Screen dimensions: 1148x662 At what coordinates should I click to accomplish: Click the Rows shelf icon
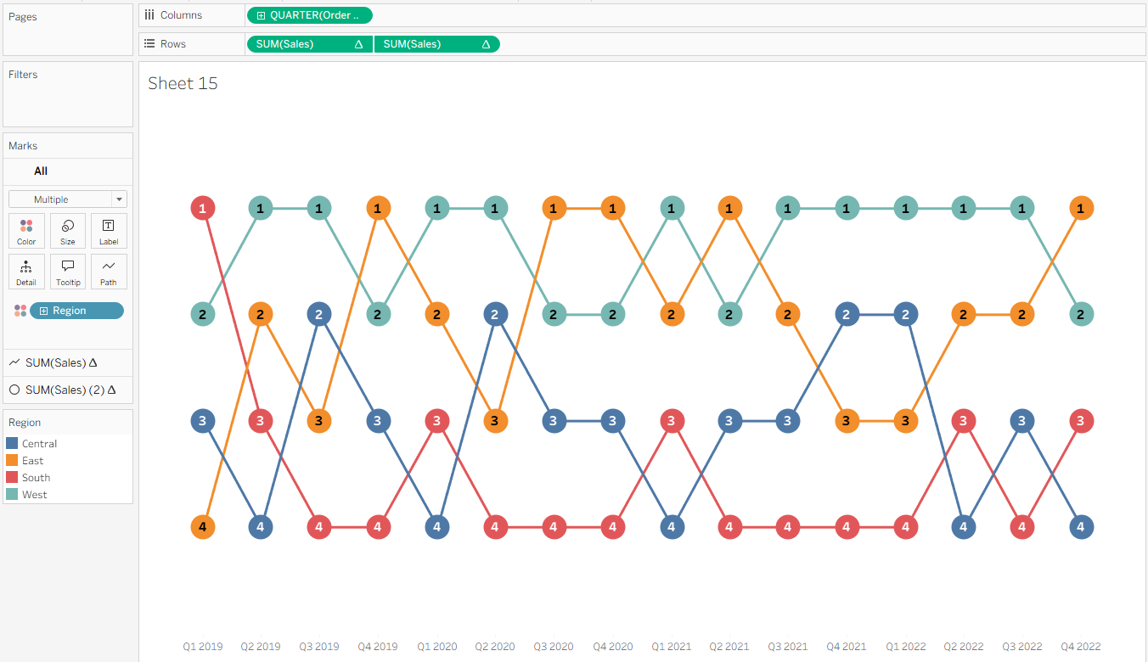(149, 44)
